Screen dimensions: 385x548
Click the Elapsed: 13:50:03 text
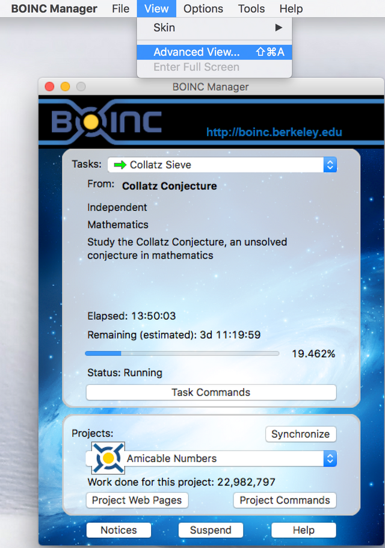tap(131, 316)
